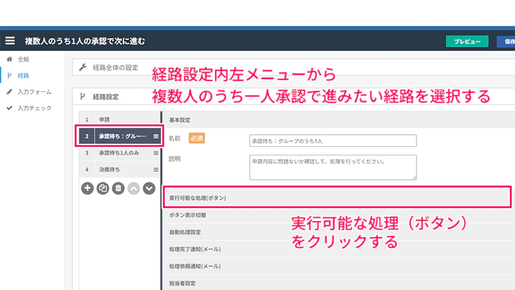Screen dimensions: 515x290
Task: Click the プレビュー button
Action: point(467,41)
